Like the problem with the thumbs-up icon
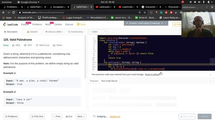 tap(13, 45)
